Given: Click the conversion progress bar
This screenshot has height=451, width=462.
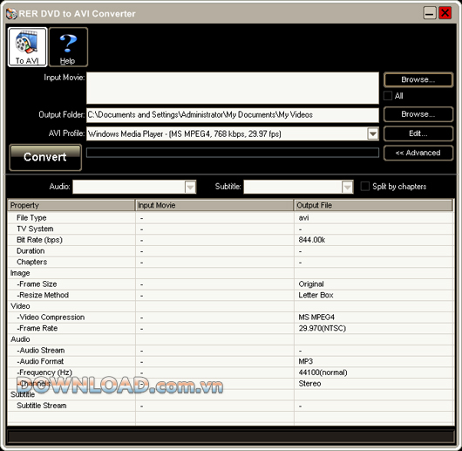Looking at the screenshot, I should (x=233, y=153).
